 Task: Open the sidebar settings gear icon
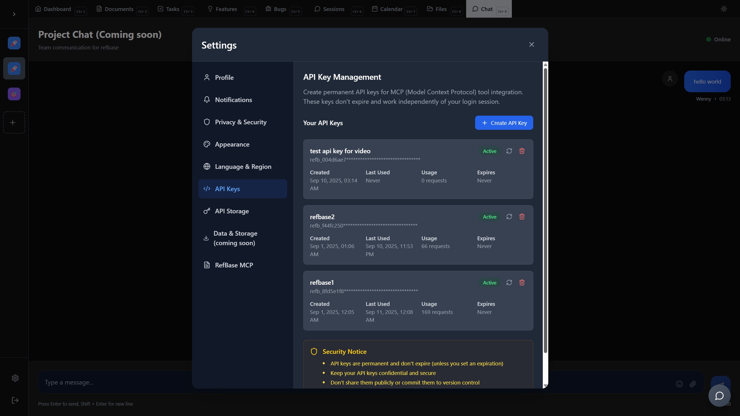[15, 378]
